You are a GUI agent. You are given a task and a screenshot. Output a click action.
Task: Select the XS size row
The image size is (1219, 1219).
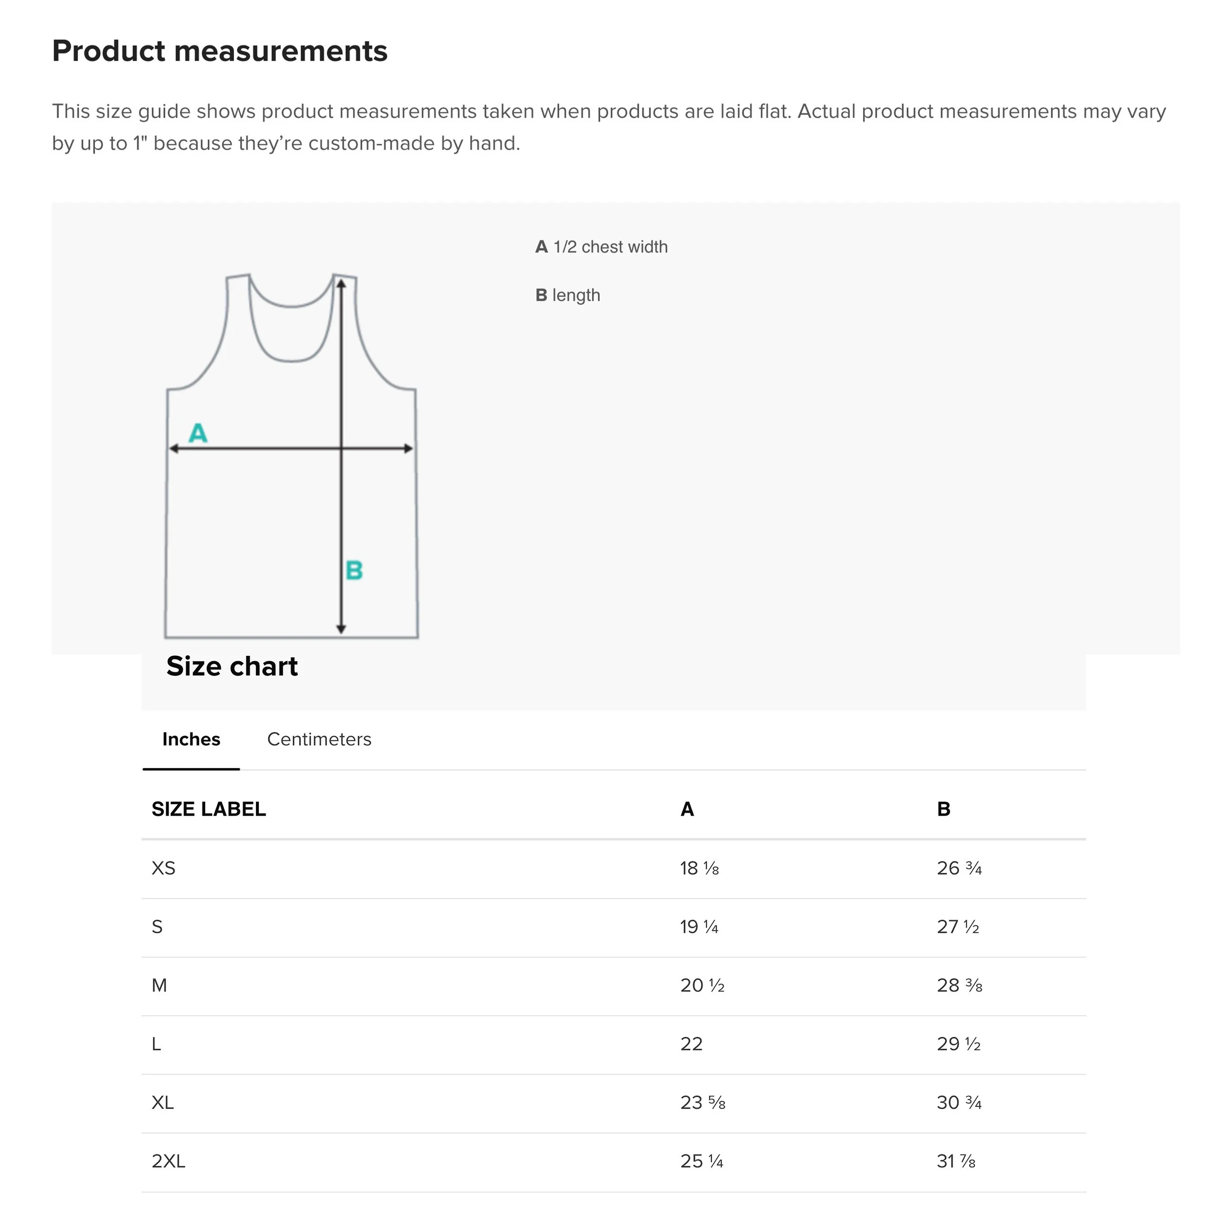[x=614, y=869]
